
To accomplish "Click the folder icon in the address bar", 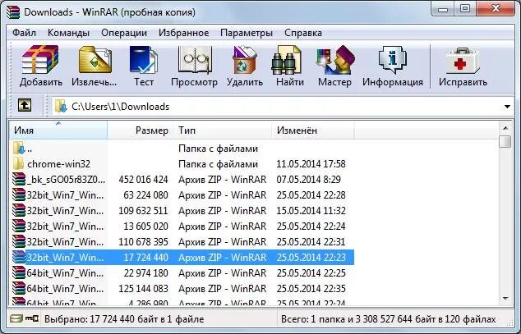I will pyautogui.click(x=61, y=106).
